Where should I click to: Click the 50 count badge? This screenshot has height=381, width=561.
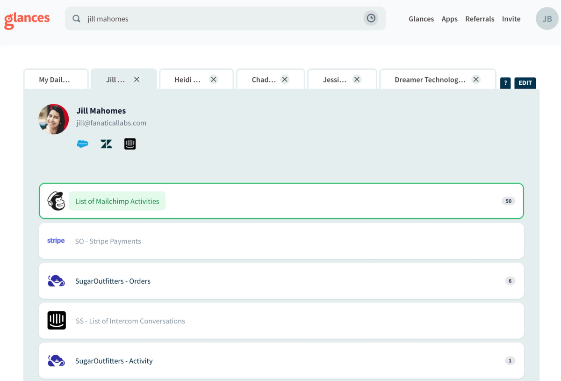tap(509, 201)
